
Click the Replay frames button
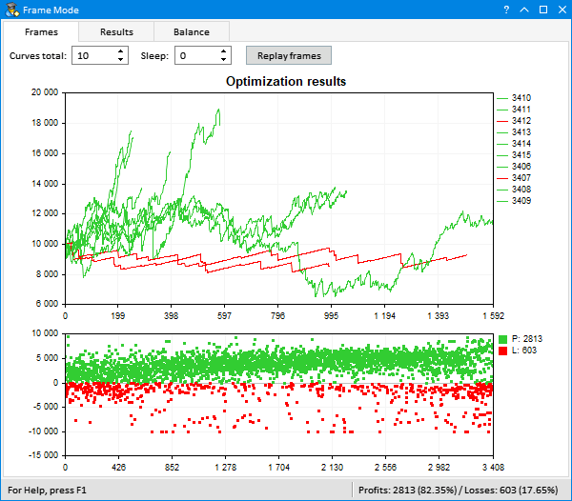coord(289,55)
